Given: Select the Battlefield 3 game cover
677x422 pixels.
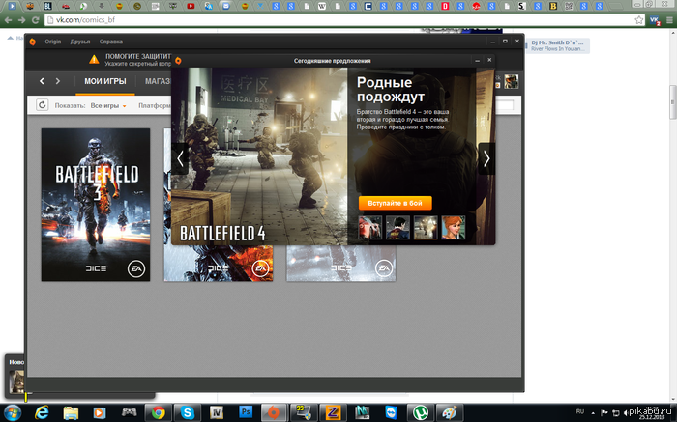Looking at the screenshot, I should [95, 204].
